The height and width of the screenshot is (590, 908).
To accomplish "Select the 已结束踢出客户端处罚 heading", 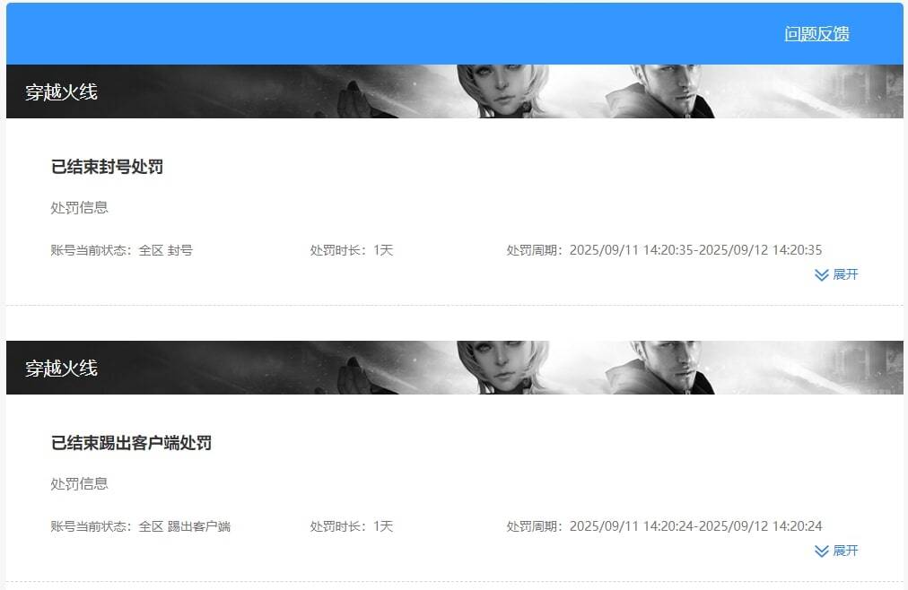I will coord(132,443).
